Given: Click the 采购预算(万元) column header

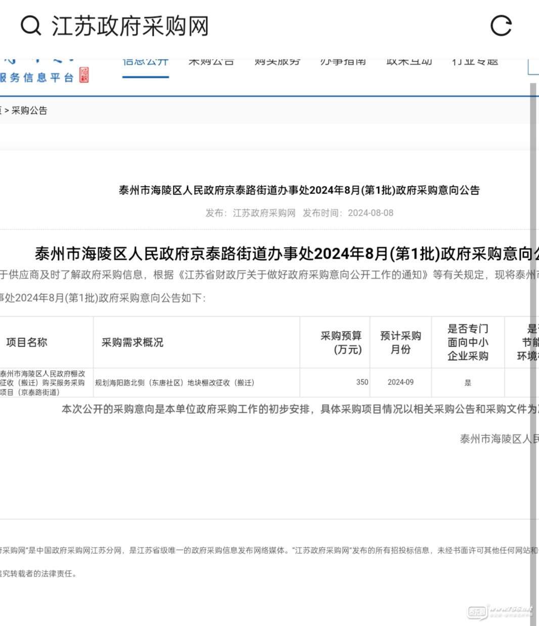Looking at the screenshot, I should [x=341, y=343].
